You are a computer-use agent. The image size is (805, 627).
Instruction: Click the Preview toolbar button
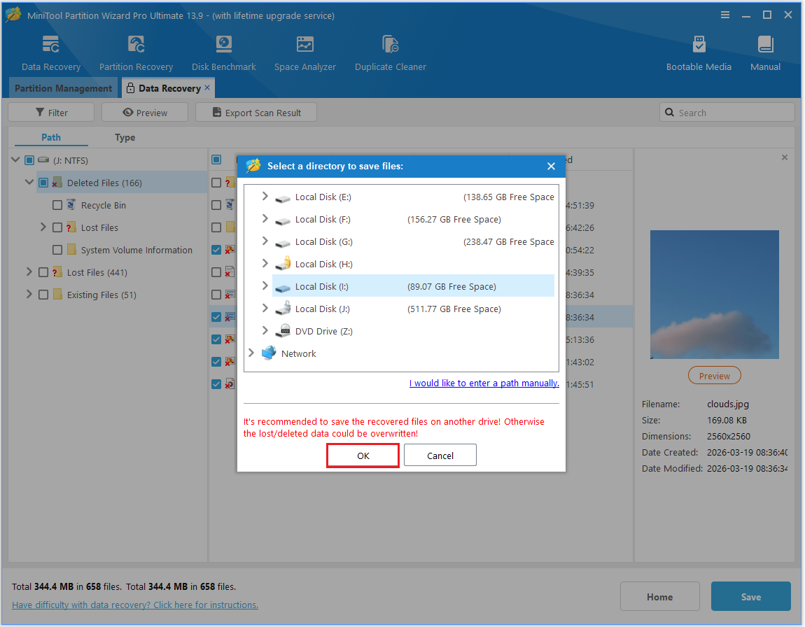coord(145,113)
